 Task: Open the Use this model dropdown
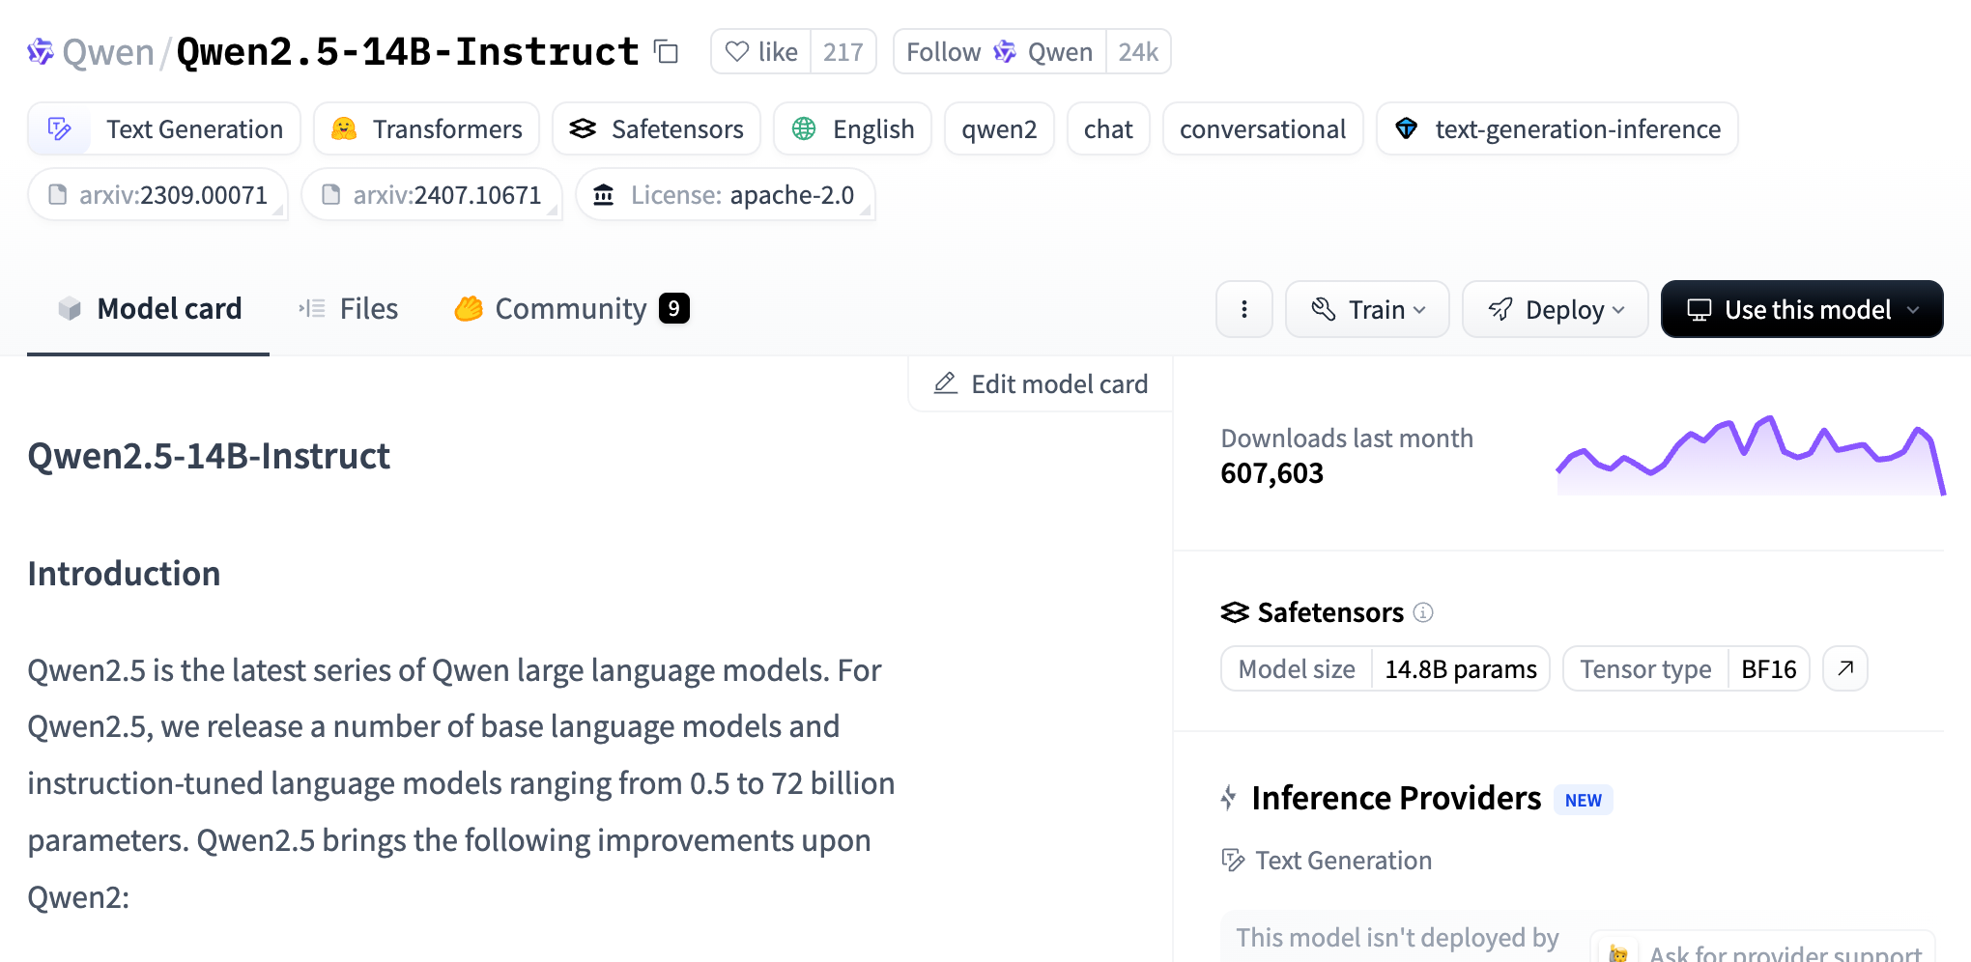(x=1802, y=309)
